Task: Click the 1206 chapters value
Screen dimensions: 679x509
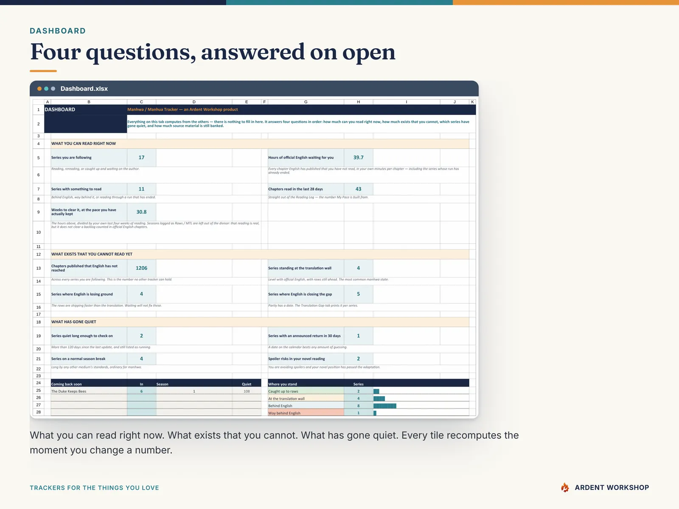Action: click(141, 268)
